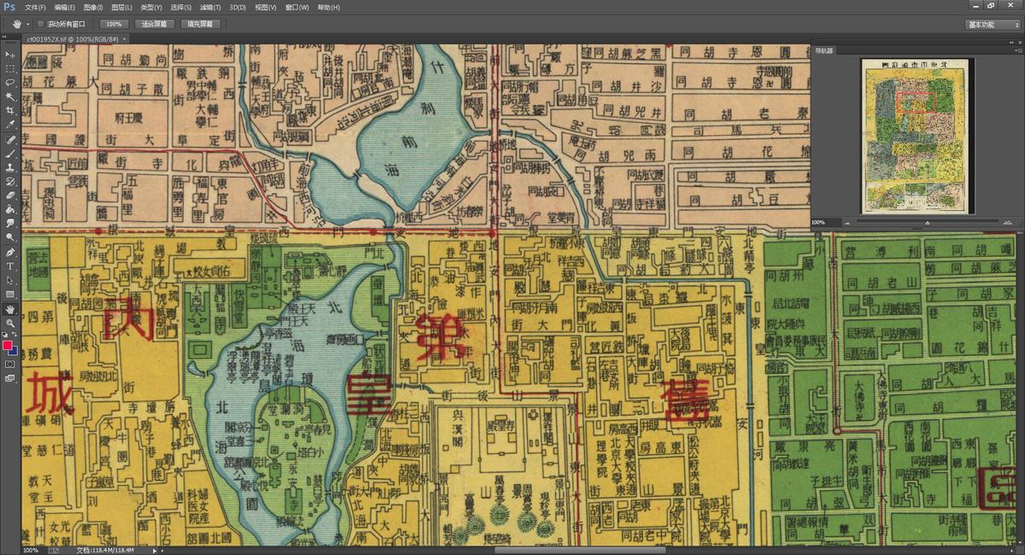The width and height of the screenshot is (1025, 555).
Task: Open the 帮助(H) menu
Action: [x=328, y=7]
